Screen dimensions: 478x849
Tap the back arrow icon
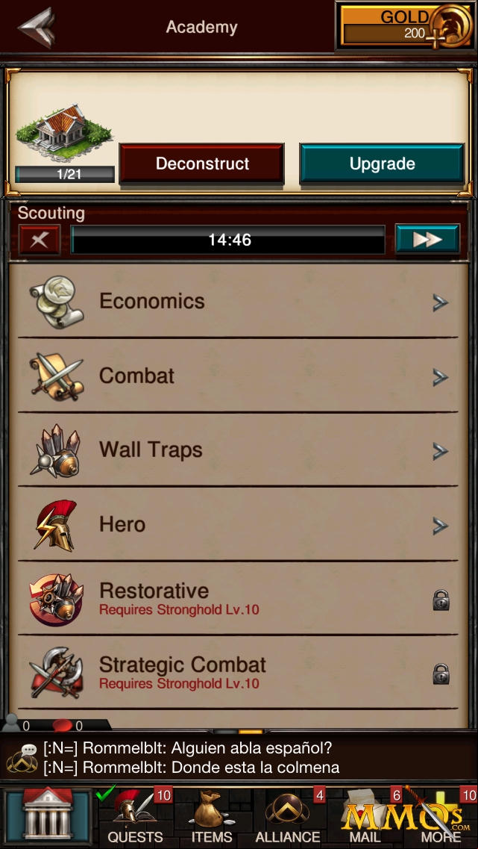(x=36, y=27)
